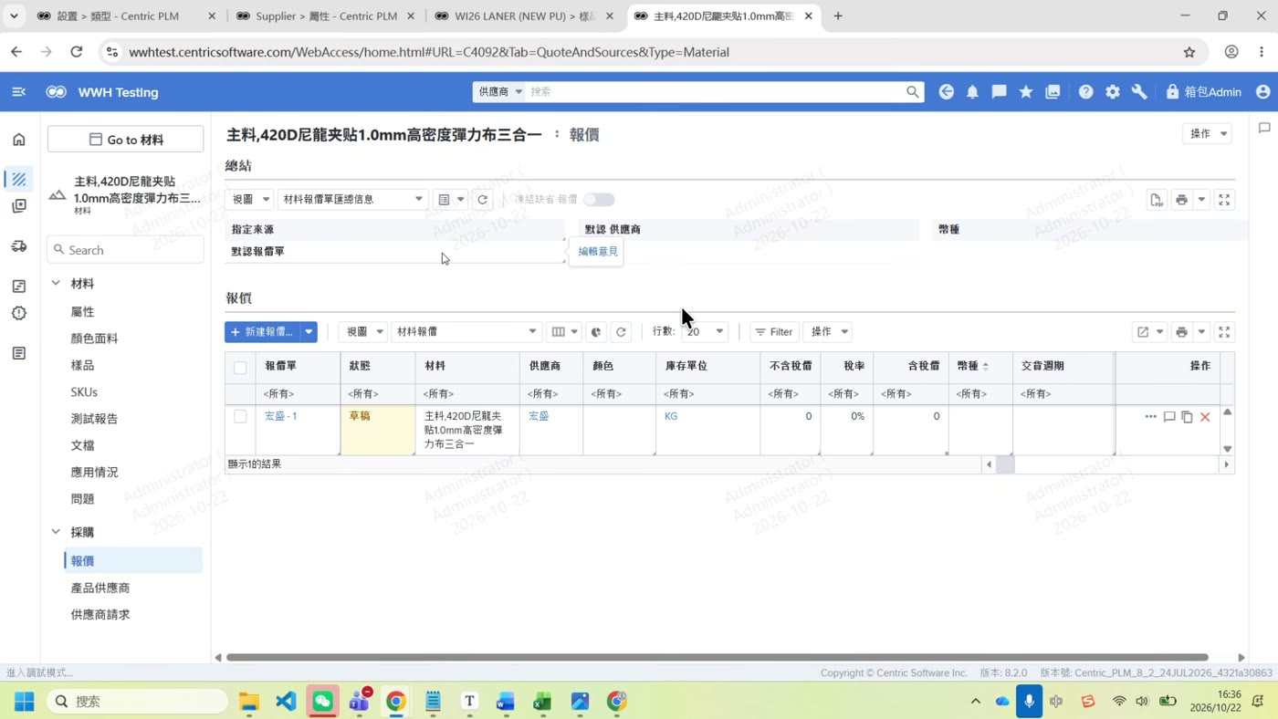Image resolution: width=1278 pixels, height=719 pixels.
Task: Expand the quotes section to fullscreen
Action: tap(1224, 332)
